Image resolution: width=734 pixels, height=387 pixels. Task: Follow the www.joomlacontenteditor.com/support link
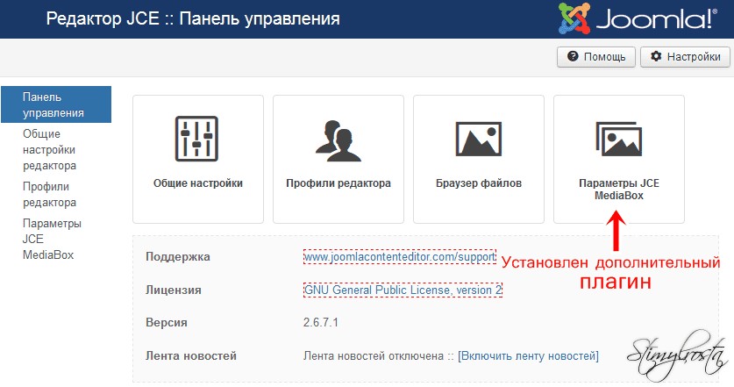pyautogui.click(x=399, y=257)
